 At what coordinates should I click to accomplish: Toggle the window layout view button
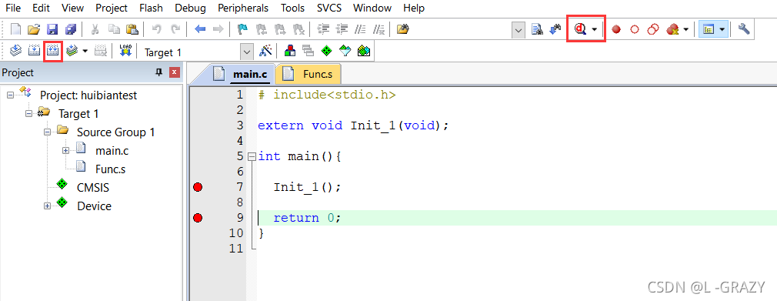pos(708,30)
